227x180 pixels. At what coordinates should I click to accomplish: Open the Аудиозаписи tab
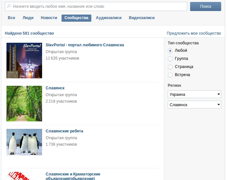point(108,18)
